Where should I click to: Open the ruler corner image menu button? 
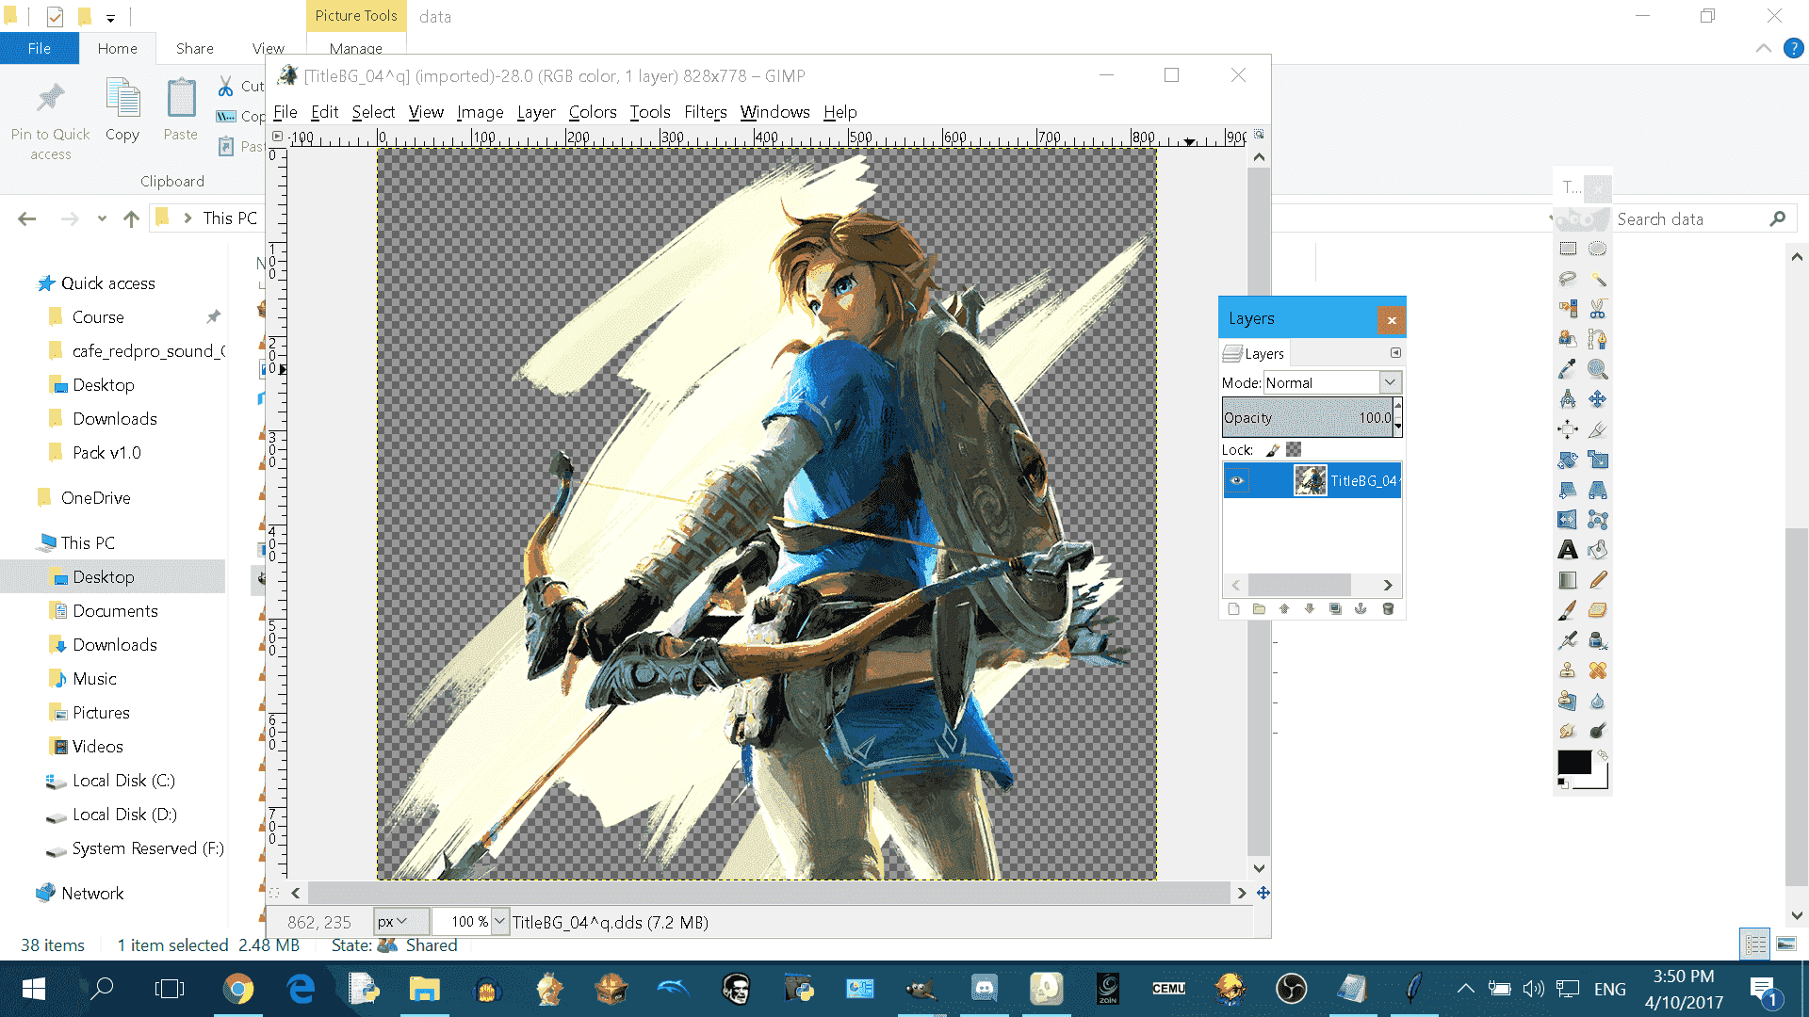[x=277, y=137]
